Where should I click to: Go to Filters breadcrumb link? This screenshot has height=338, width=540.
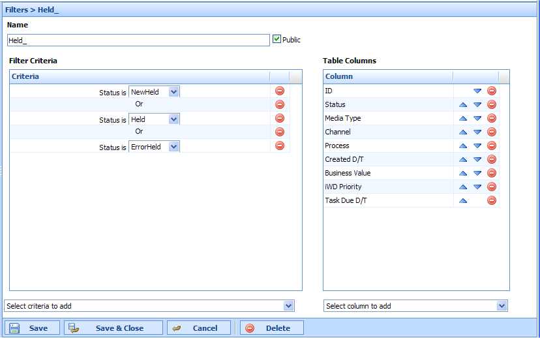(16, 10)
